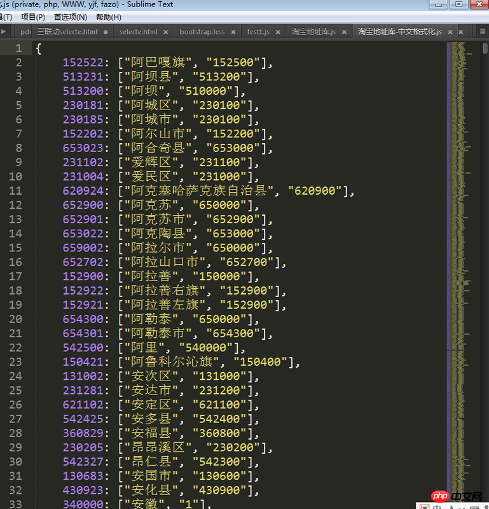Open the 项目(P) menu
The width and height of the screenshot is (489, 509).
point(33,17)
